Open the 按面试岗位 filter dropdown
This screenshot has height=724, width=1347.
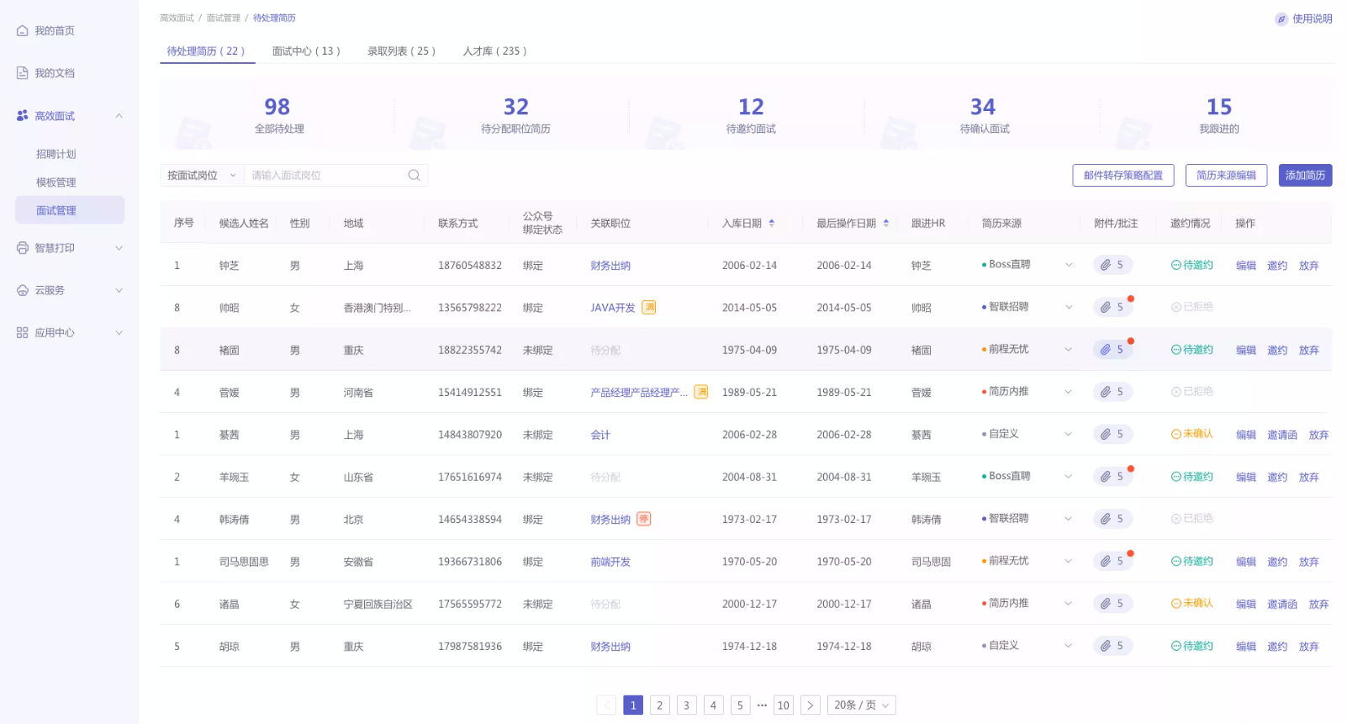point(202,175)
